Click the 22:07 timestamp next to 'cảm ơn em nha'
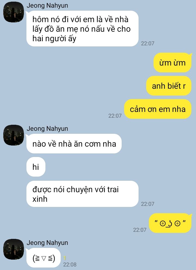Viewport: 196px width, 270px height. click(115, 116)
